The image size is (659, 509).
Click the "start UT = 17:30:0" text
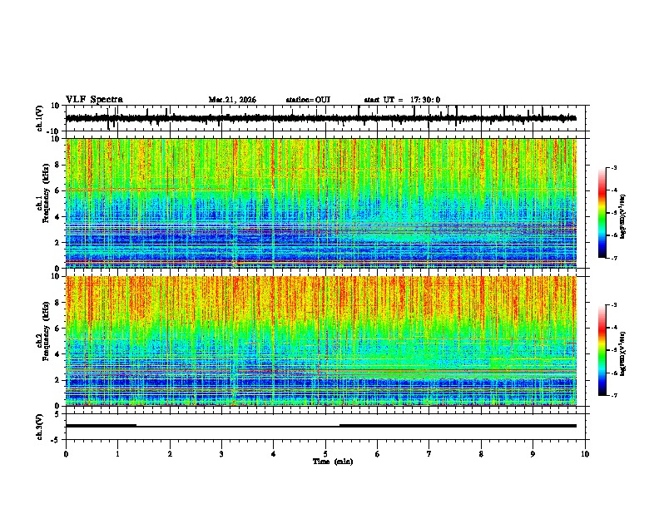402,100
